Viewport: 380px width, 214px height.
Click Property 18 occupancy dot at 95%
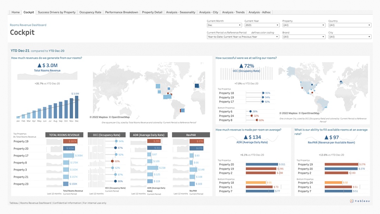(x=263, y=93)
